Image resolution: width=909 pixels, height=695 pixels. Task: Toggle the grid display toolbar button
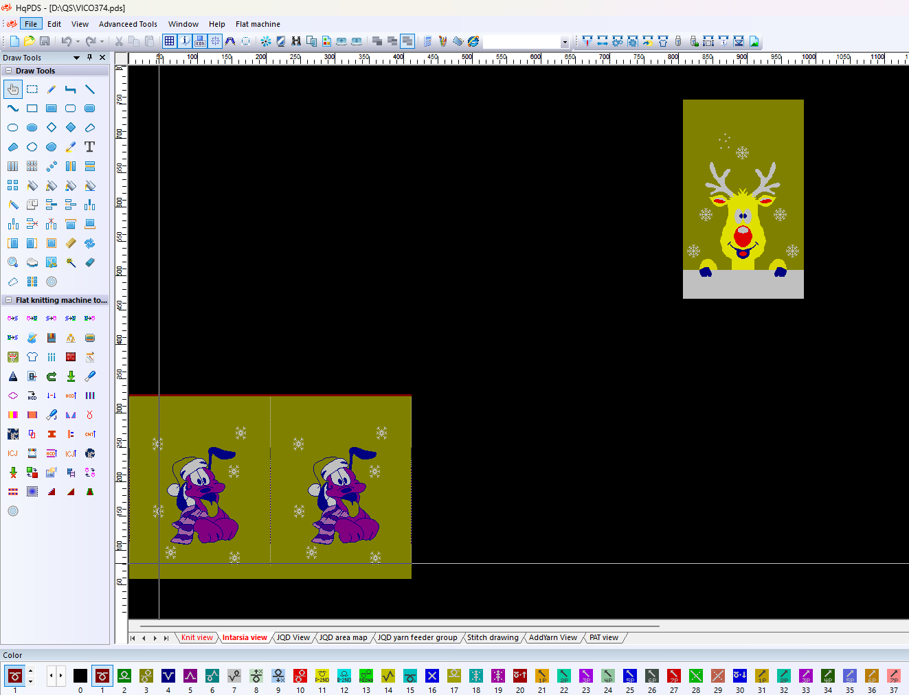pos(169,41)
